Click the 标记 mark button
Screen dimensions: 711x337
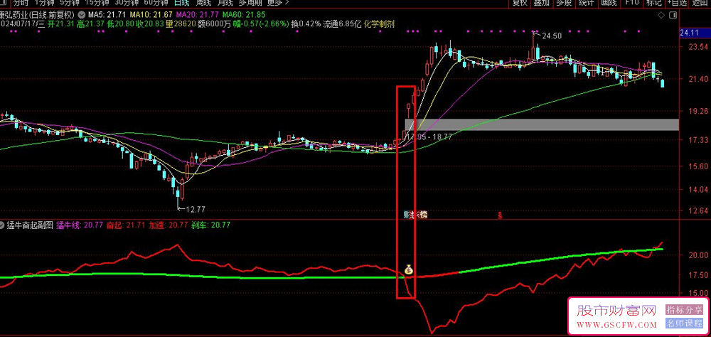click(x=653, y=2)
